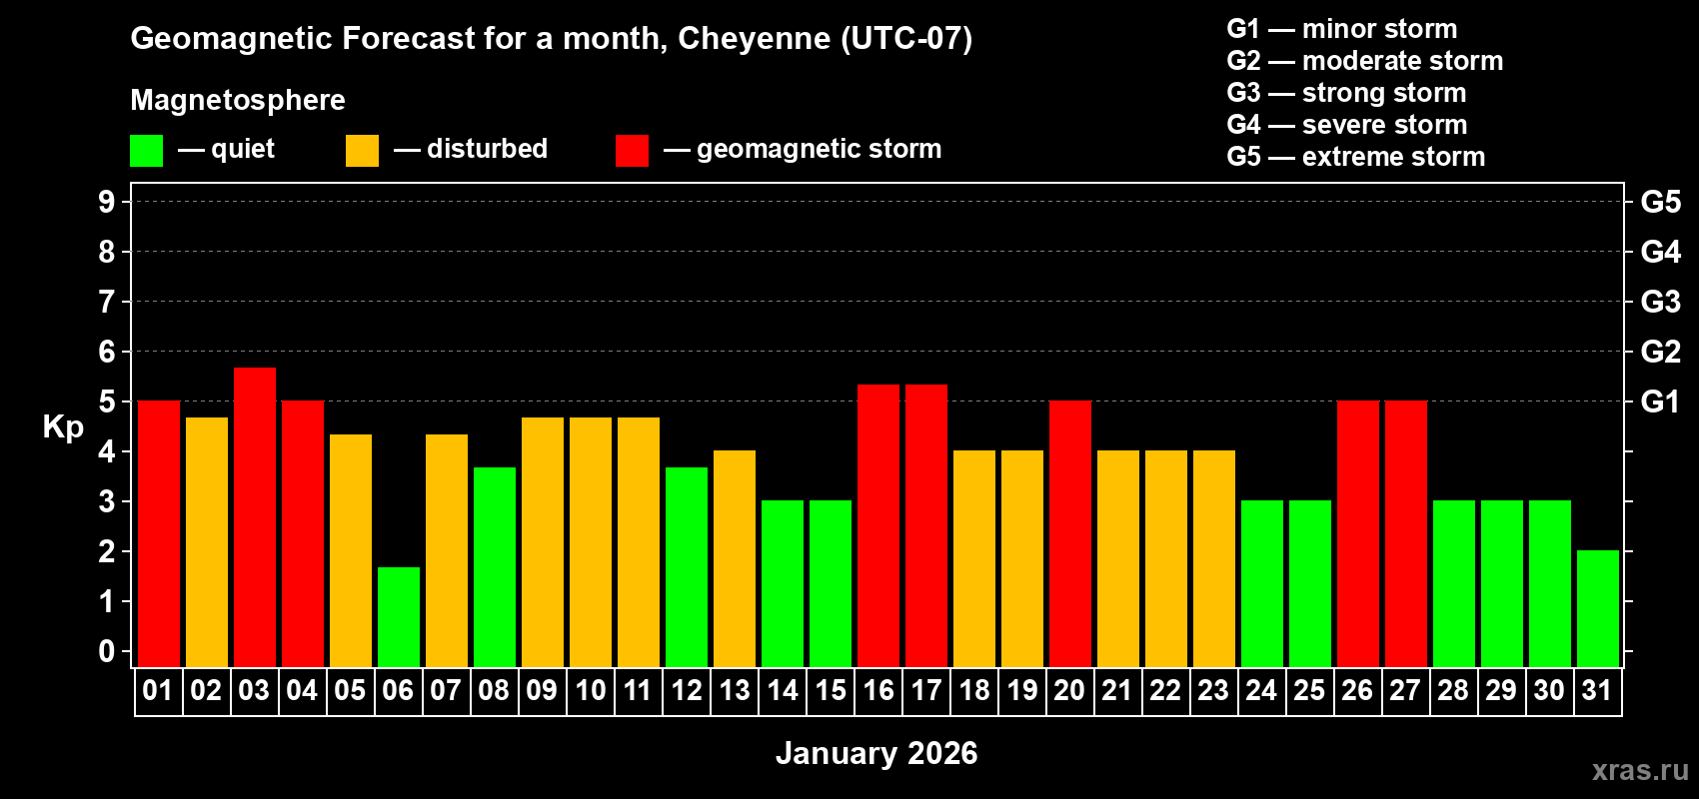Viewport: 1699px width, 799px height.
Task: Click the G1 label on right axis
Action: click(1661, 401)
